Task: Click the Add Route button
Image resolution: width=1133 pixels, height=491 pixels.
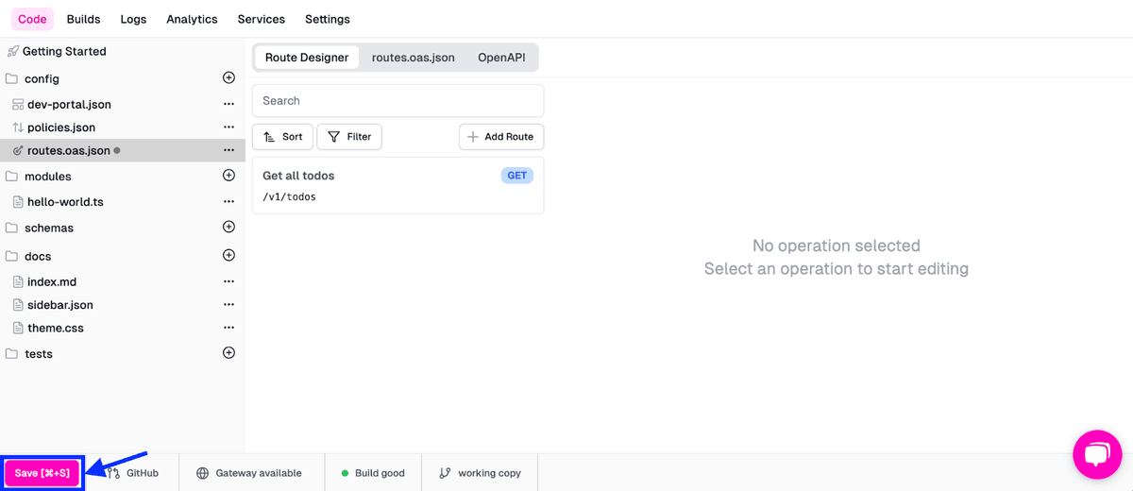Action: tap(500, 137)
